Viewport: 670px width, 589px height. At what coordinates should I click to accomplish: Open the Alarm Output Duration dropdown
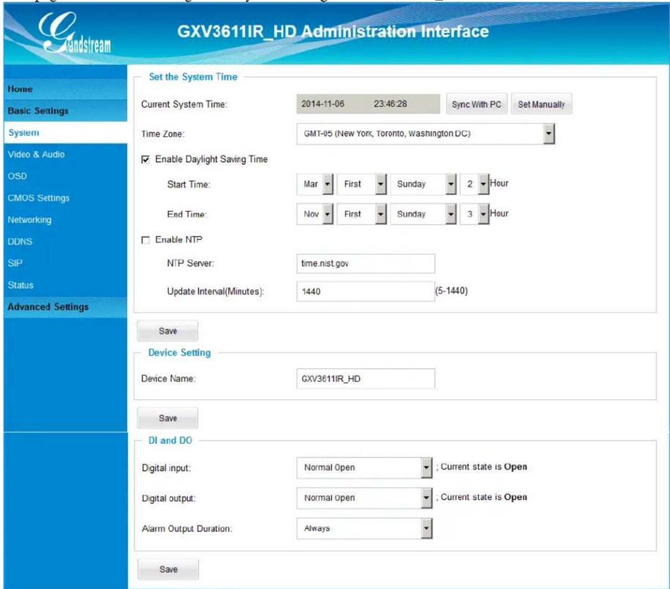tap(364, 529)
